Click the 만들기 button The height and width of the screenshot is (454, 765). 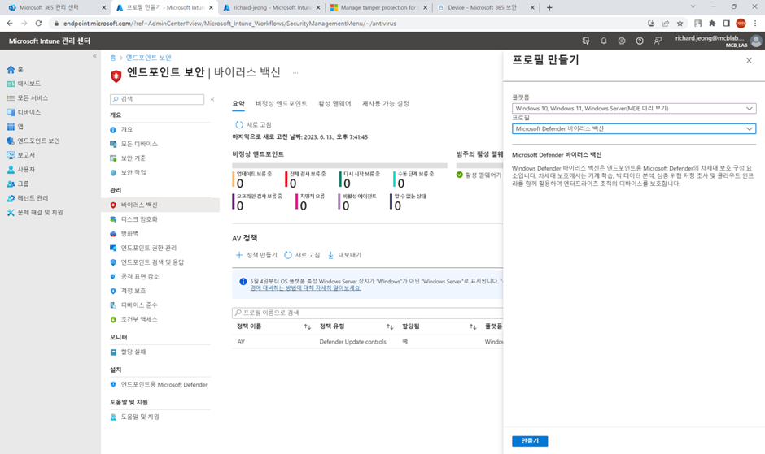tap(530, 441)
